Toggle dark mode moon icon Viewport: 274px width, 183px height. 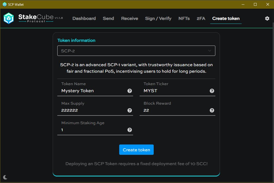pos(5,177)
